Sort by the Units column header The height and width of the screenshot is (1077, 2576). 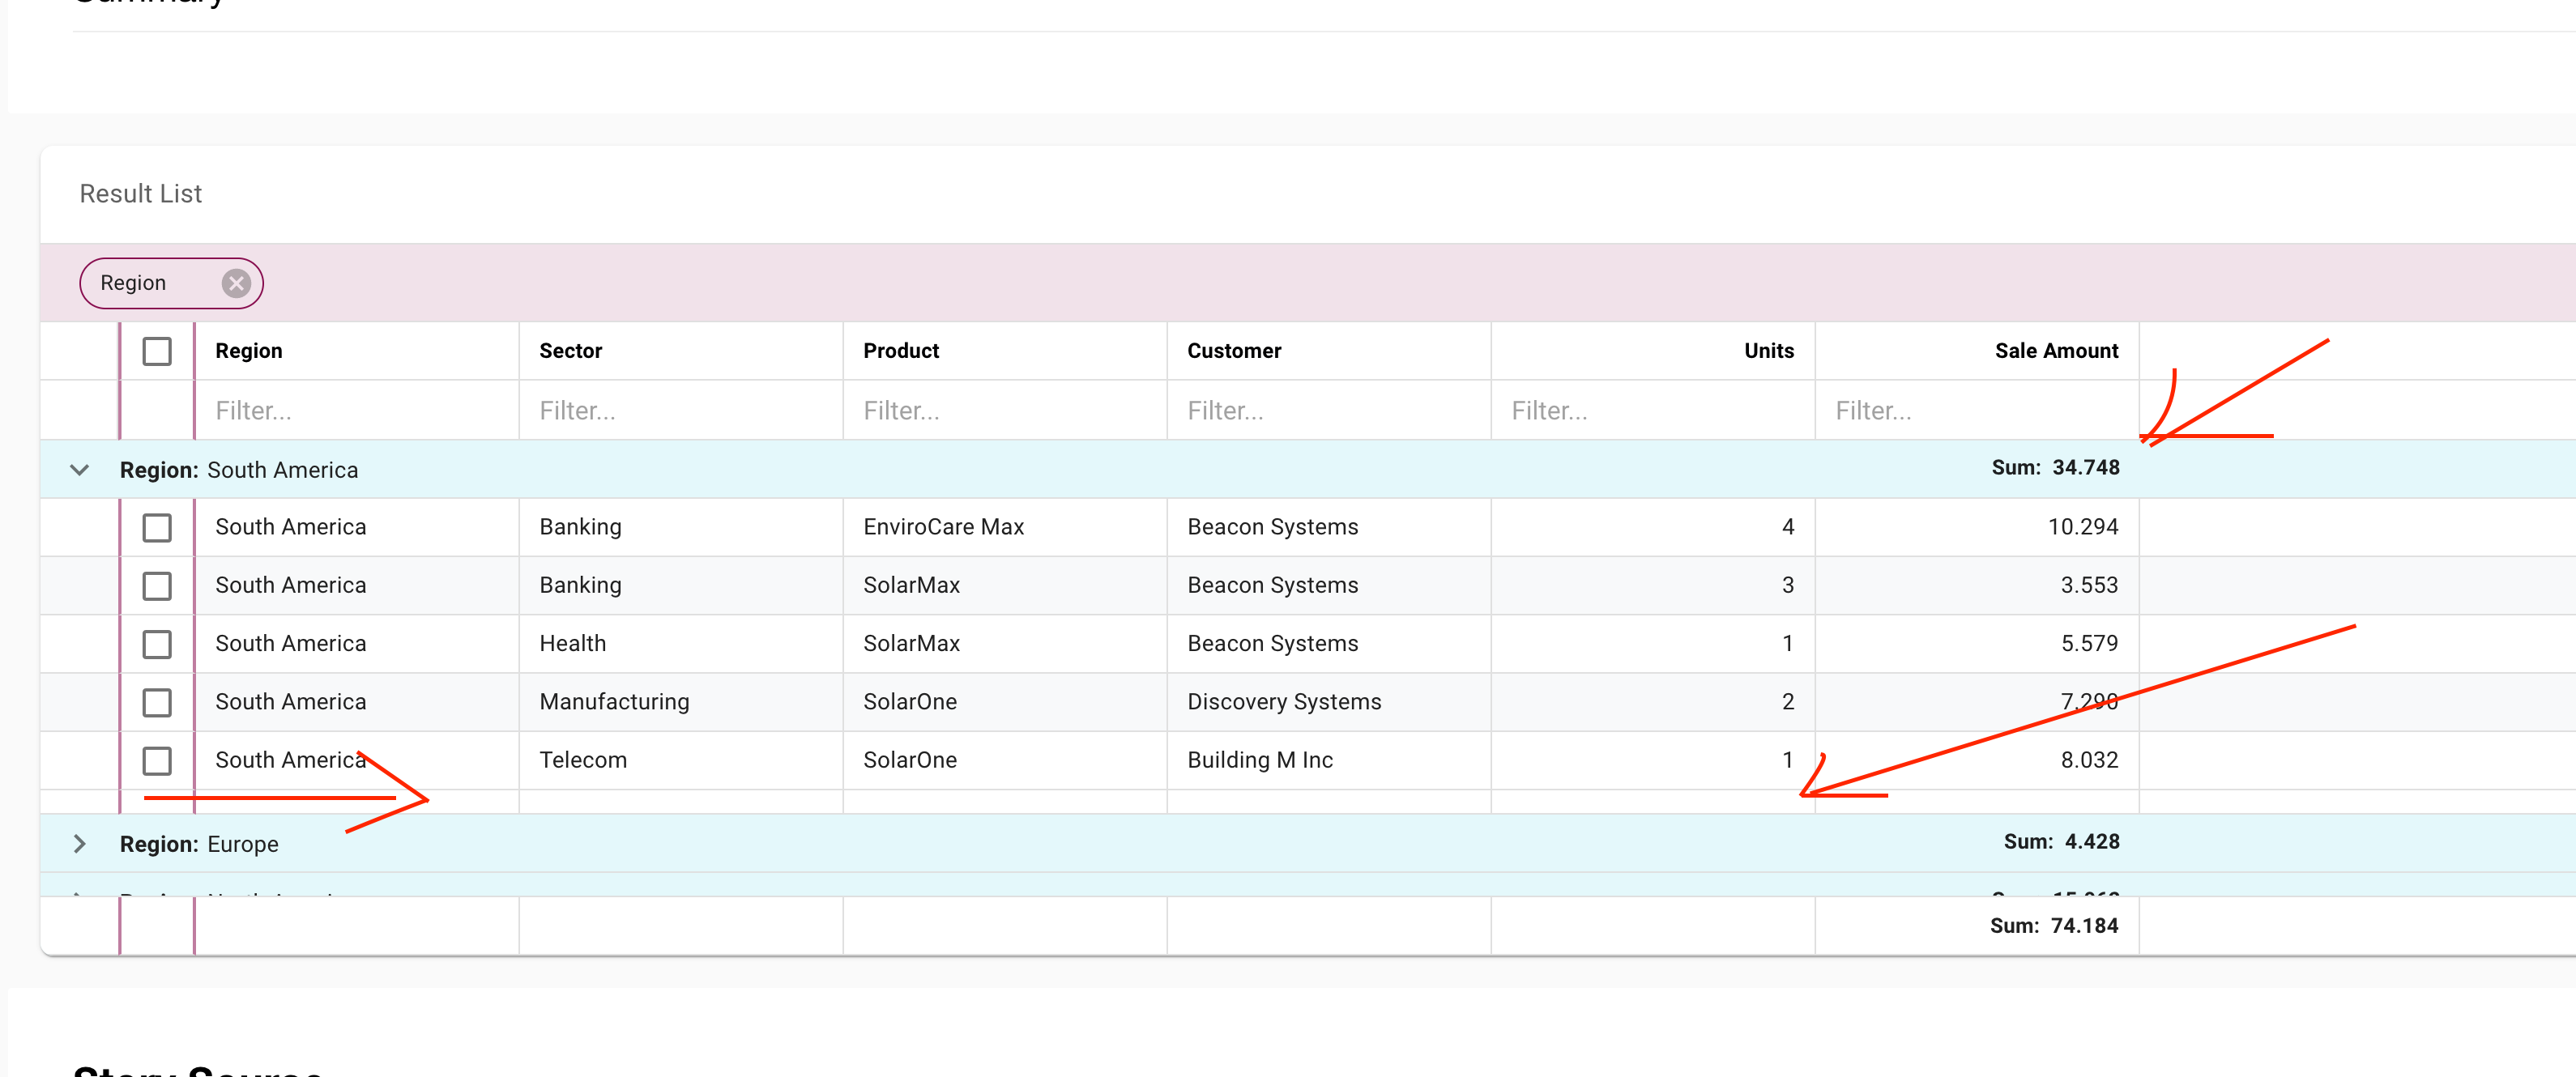1768,351
